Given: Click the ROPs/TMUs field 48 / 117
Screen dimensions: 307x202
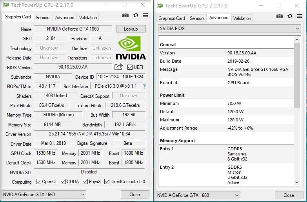Looking at the screenshot, I should pyautogui.click(x=47, y=86).
